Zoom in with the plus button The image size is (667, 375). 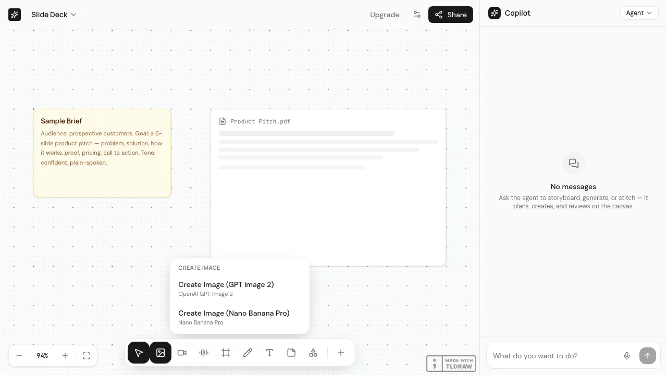pos(65,356)
